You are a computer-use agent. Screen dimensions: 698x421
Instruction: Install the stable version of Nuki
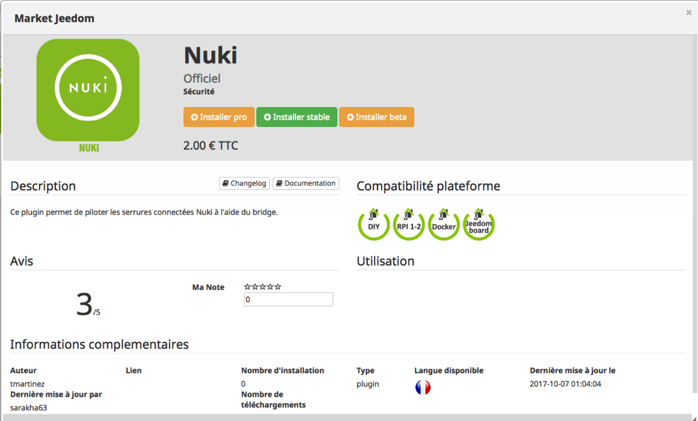pyautogui.click(x=297, y=117)
